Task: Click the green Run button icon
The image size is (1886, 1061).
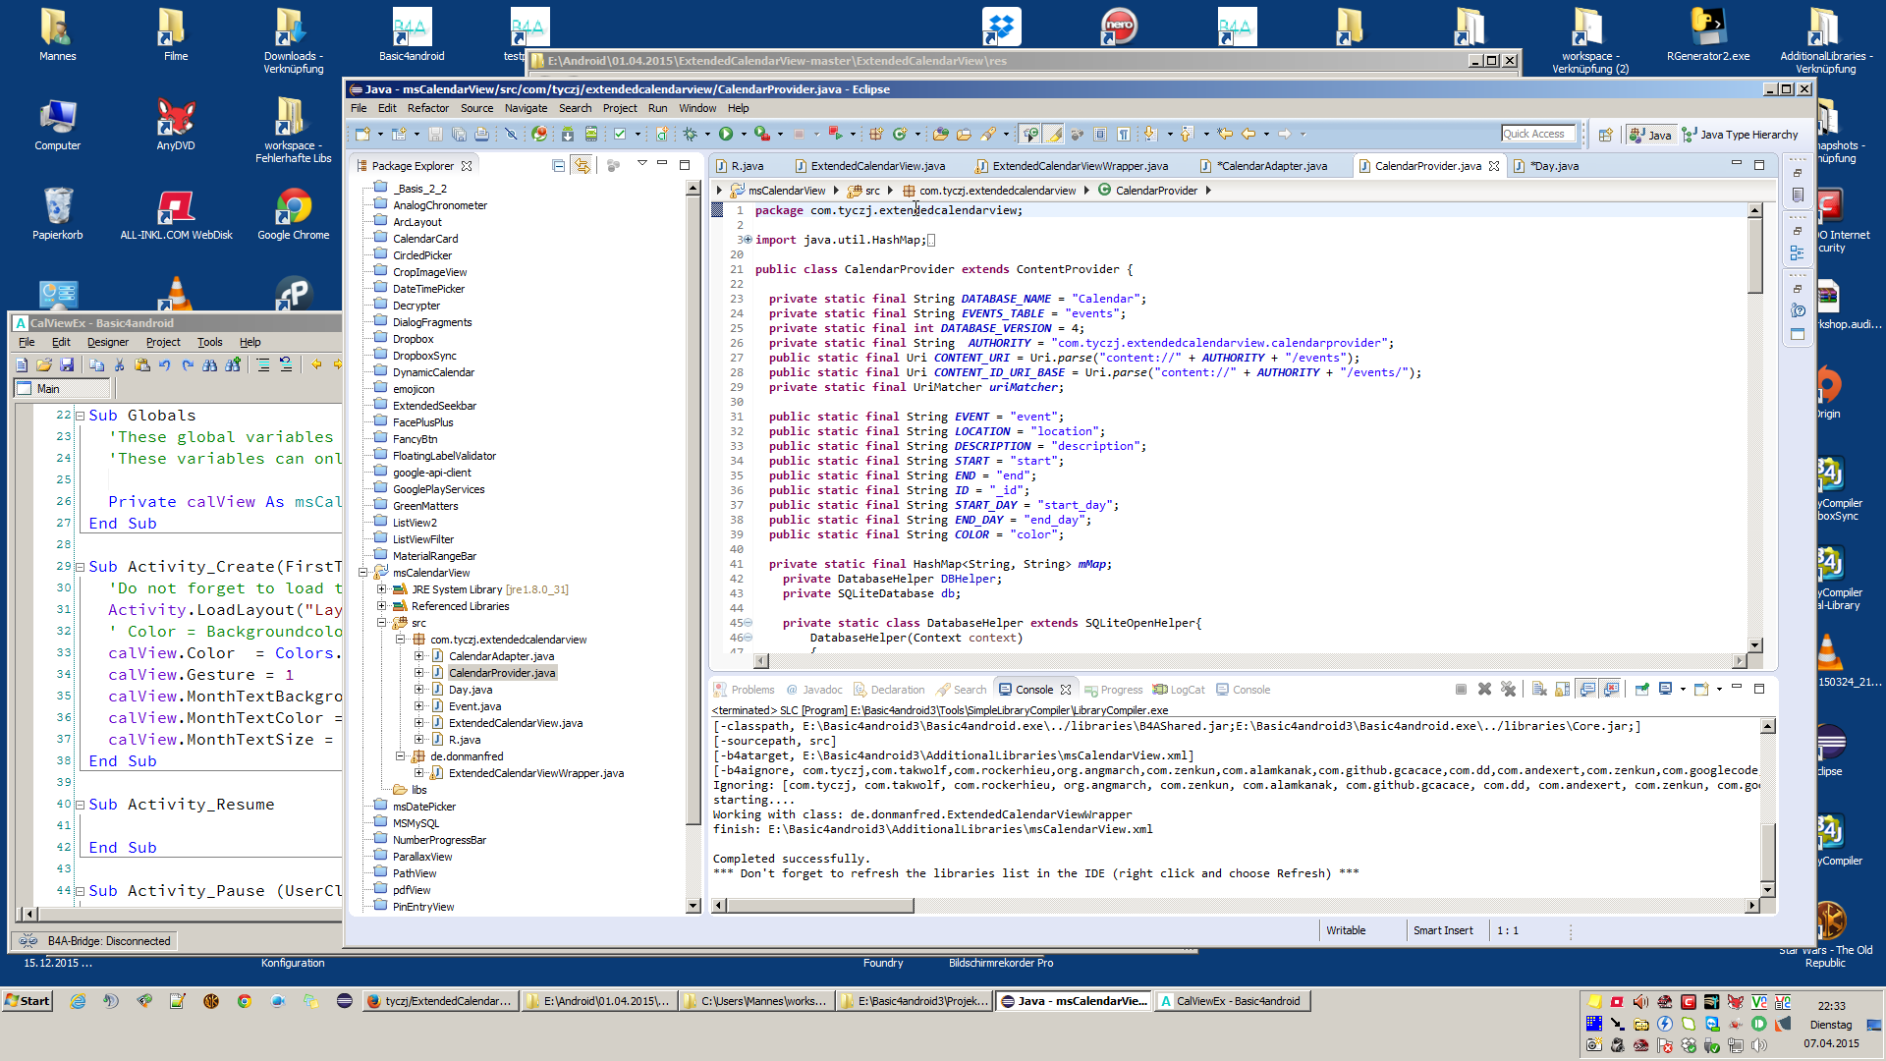Action: click(726, 135)
